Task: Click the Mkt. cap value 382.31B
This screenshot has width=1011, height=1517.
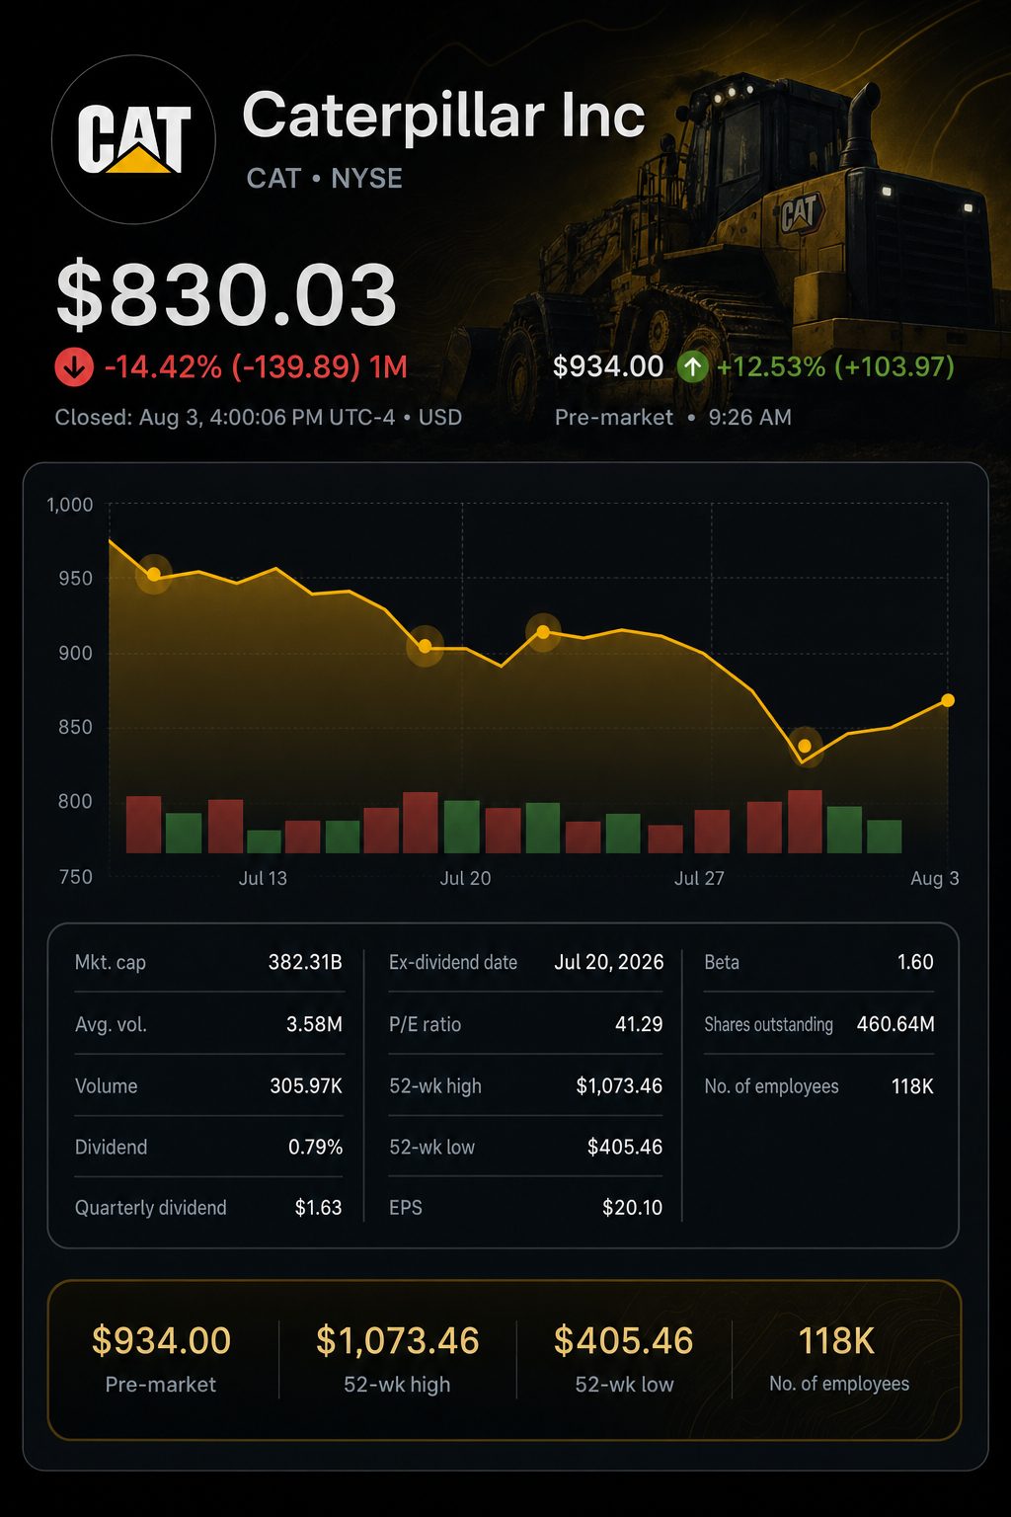Action: pos(305,962)
